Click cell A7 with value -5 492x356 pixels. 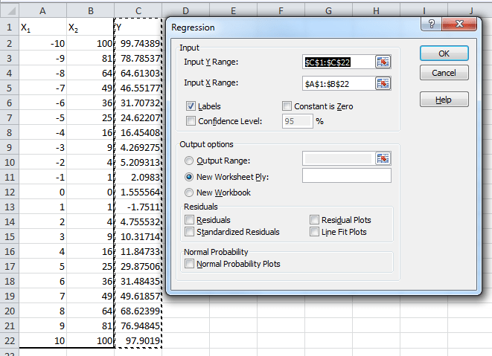coord(42,117)
